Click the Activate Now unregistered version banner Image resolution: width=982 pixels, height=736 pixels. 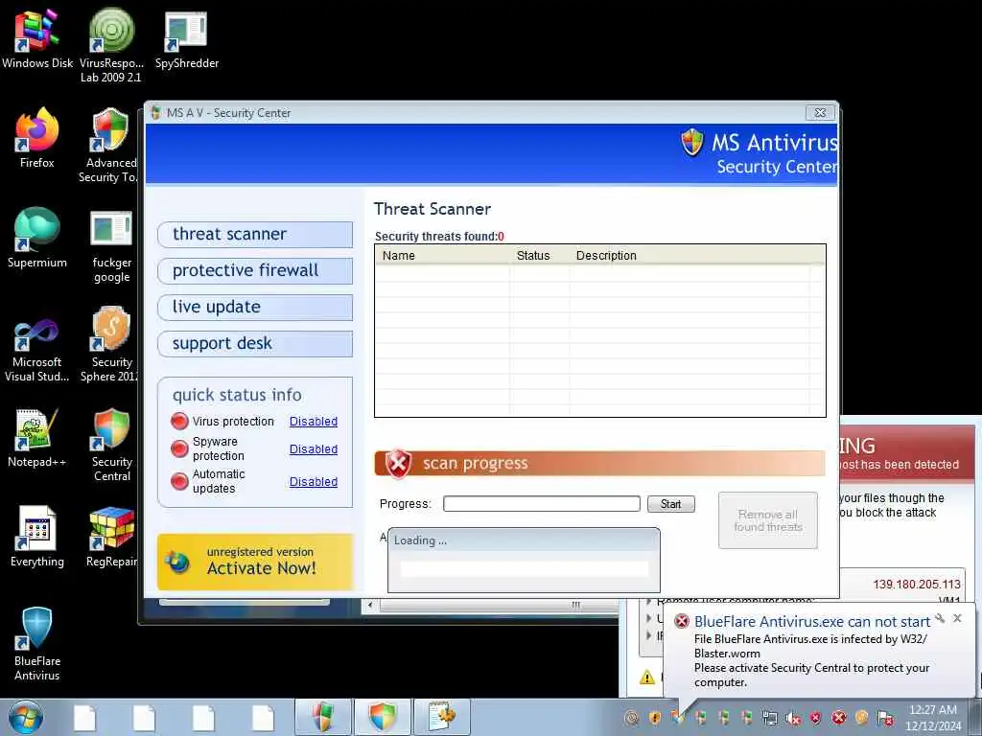(x=255, y=562)
